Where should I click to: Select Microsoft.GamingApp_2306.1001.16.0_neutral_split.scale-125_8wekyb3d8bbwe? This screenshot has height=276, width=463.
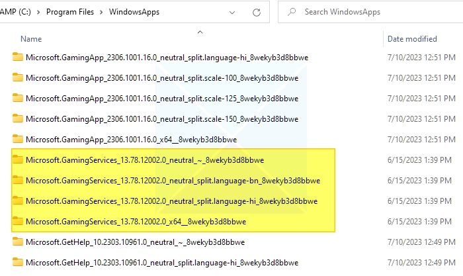(162, 99)
